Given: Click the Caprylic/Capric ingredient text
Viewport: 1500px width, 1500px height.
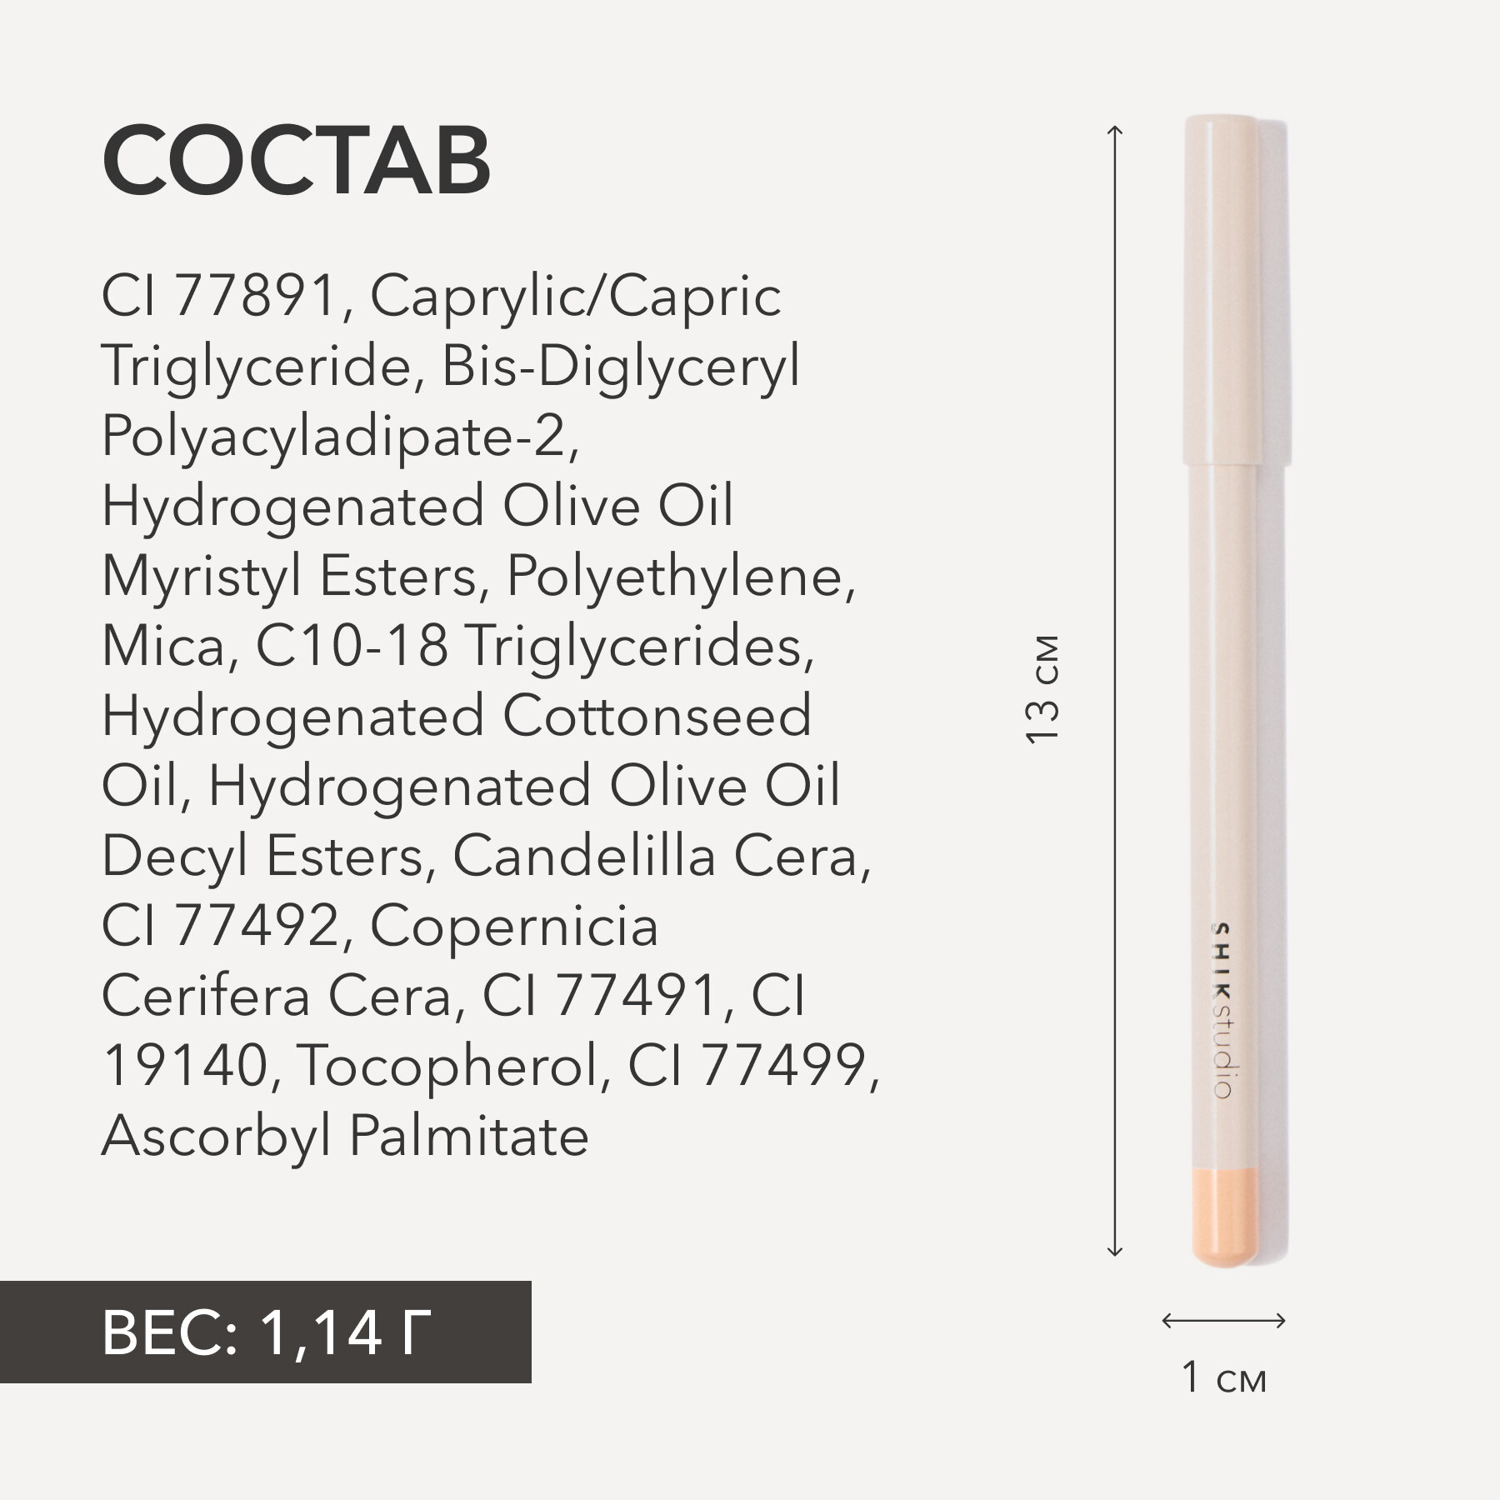Looking at the screenshot, I should tap(575, 297).
